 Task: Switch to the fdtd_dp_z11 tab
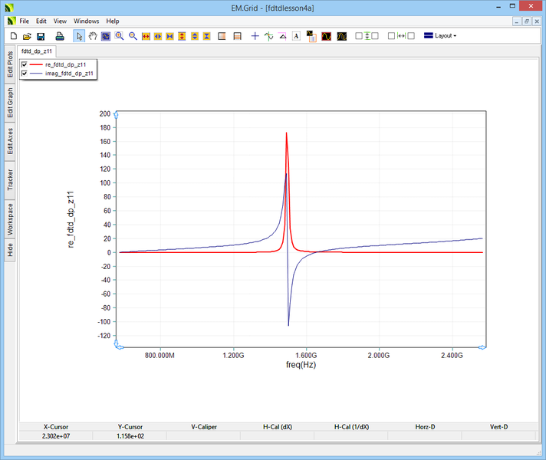coord(37,51)
